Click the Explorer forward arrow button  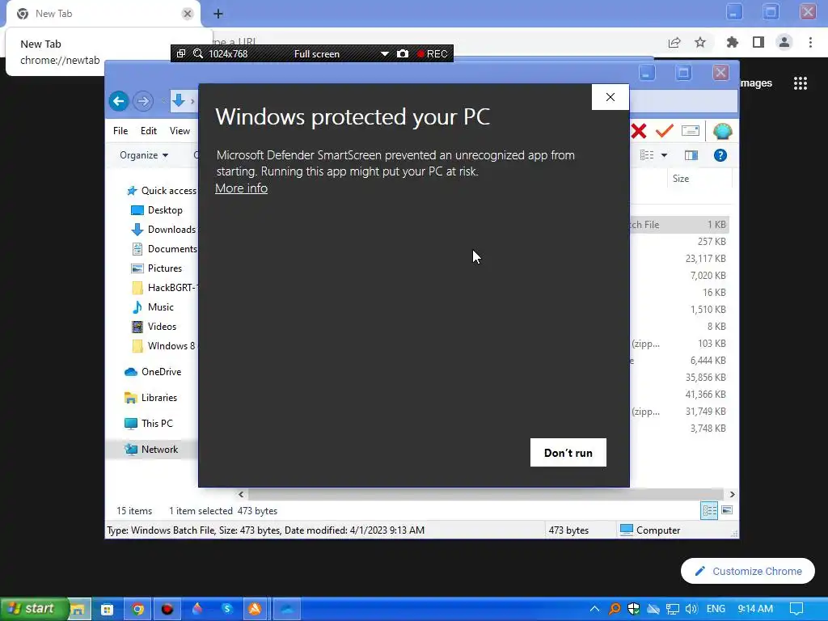[x=143, y=101]
